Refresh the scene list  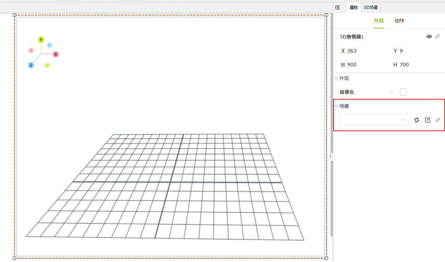click(x=416, y=120)
